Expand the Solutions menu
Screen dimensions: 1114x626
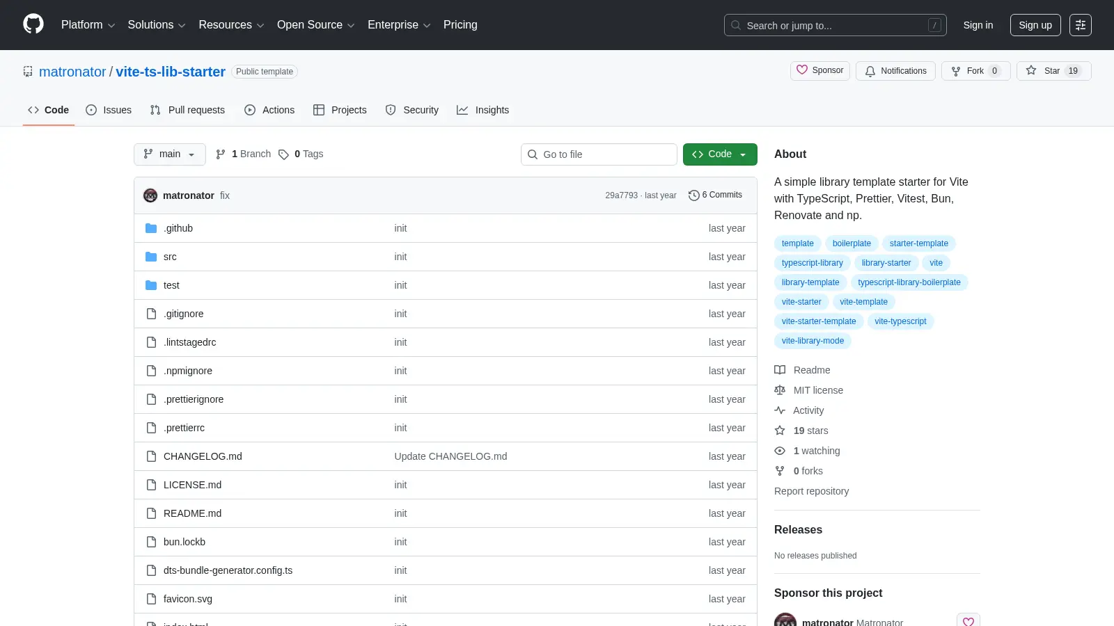pos(157,25)
